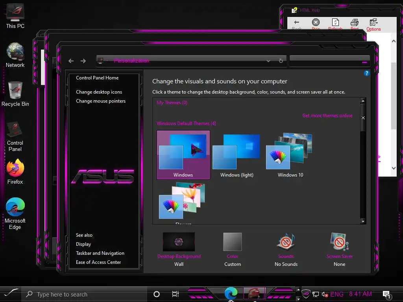The image size is (403, 302).
Task: Go forward in Personalization window
Action: 83,61
